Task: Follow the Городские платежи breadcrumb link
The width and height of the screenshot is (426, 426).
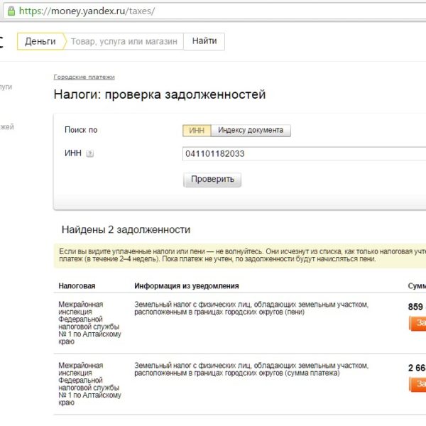Action: [84, 77]
